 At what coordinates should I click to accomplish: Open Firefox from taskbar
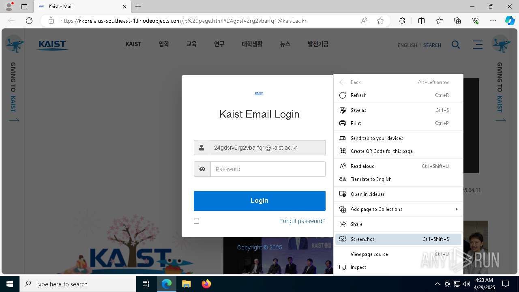coord(206,284)
